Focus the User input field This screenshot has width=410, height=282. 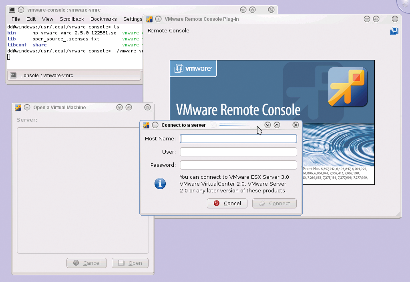click(238, 152)
